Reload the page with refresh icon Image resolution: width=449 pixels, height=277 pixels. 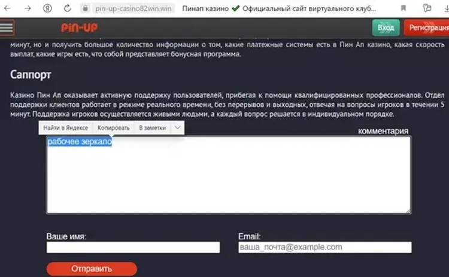pos(67,8)
